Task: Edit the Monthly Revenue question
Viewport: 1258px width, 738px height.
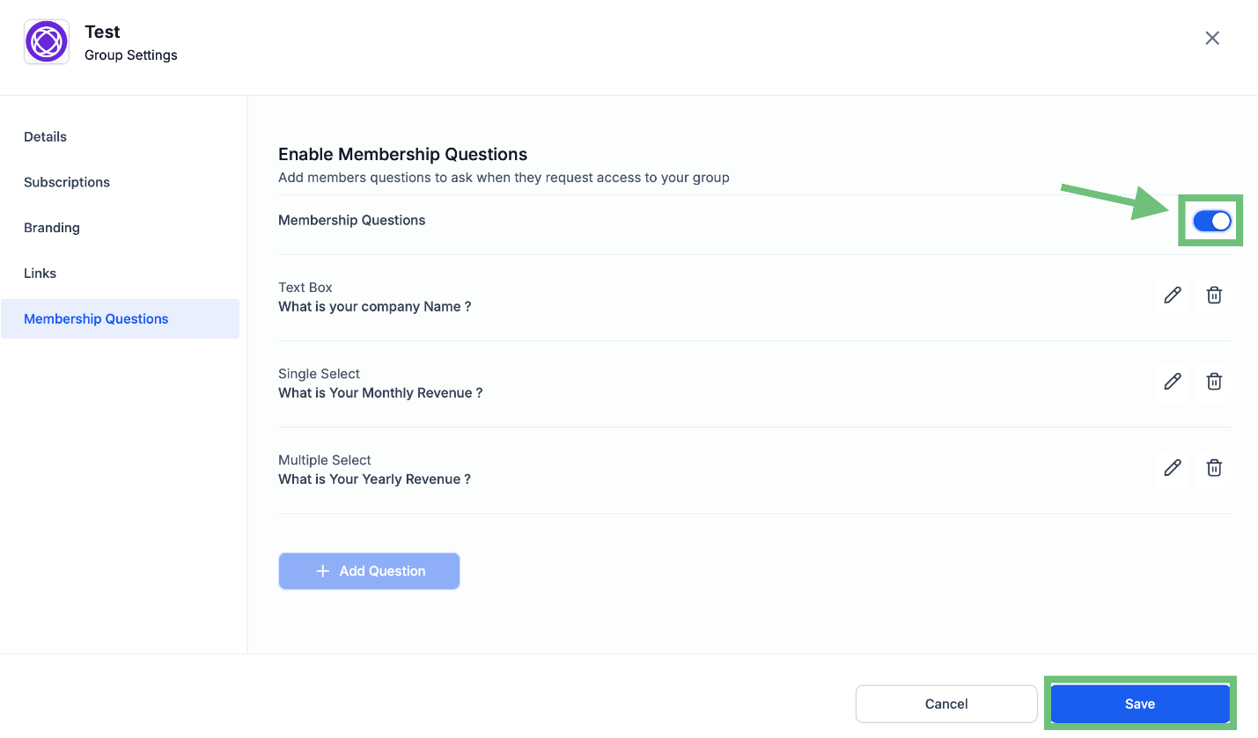Action: point(1172,382)
